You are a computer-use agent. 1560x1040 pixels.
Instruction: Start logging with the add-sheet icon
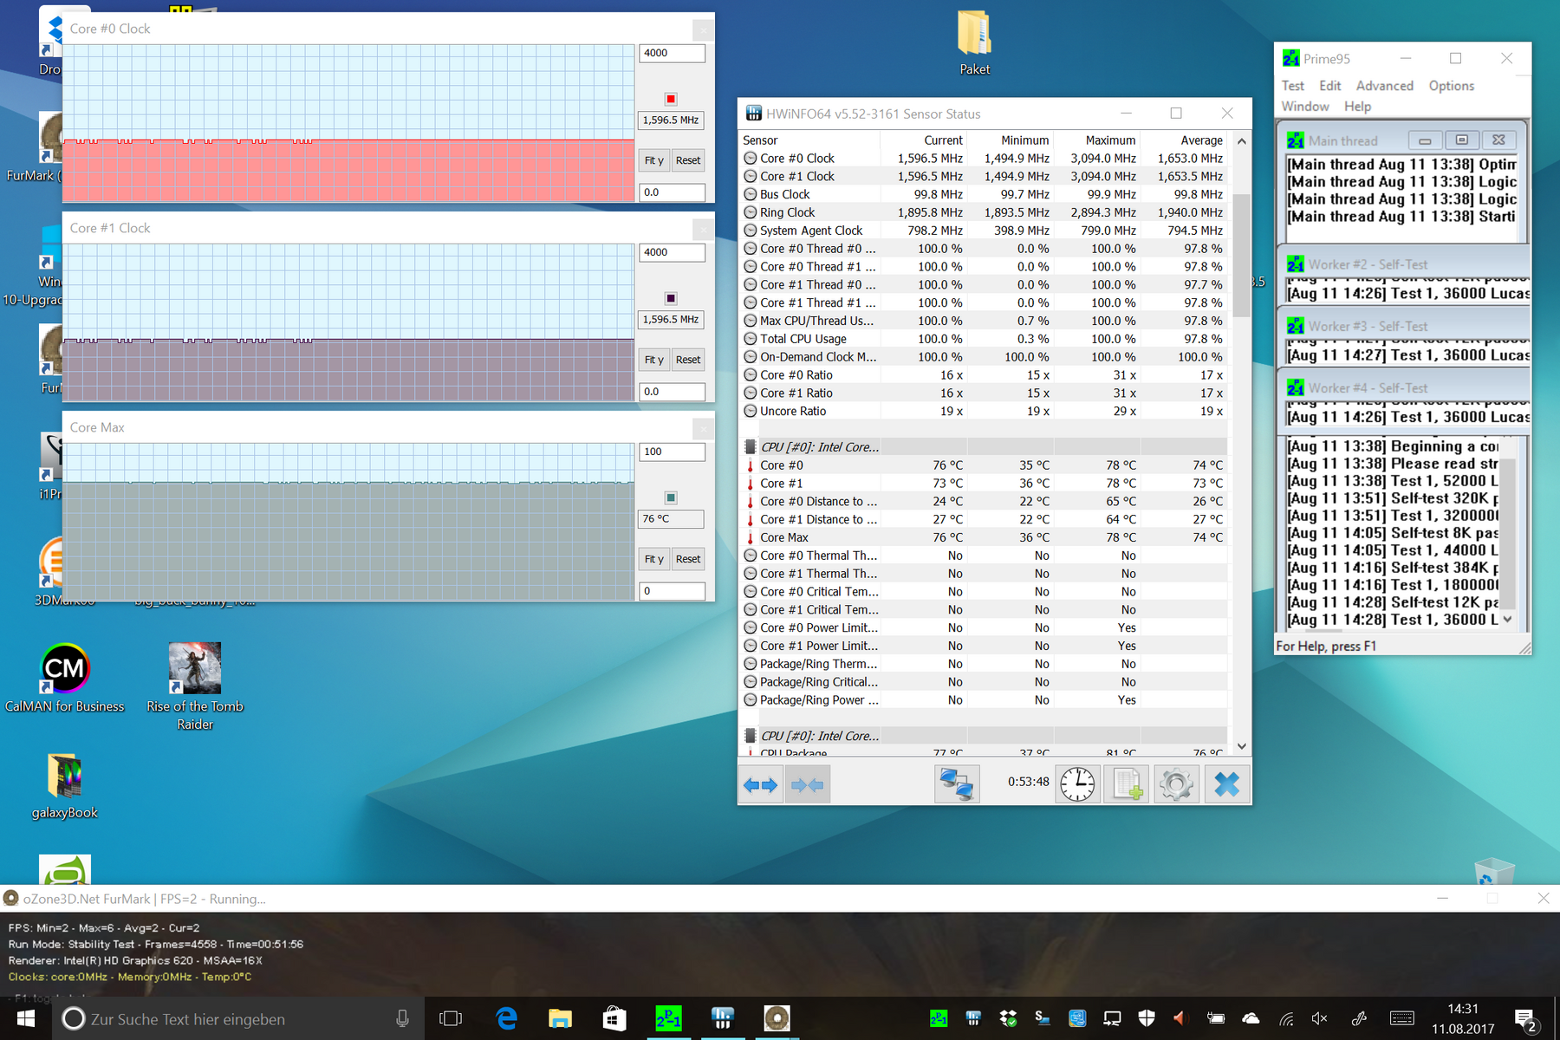(1127, 784)
